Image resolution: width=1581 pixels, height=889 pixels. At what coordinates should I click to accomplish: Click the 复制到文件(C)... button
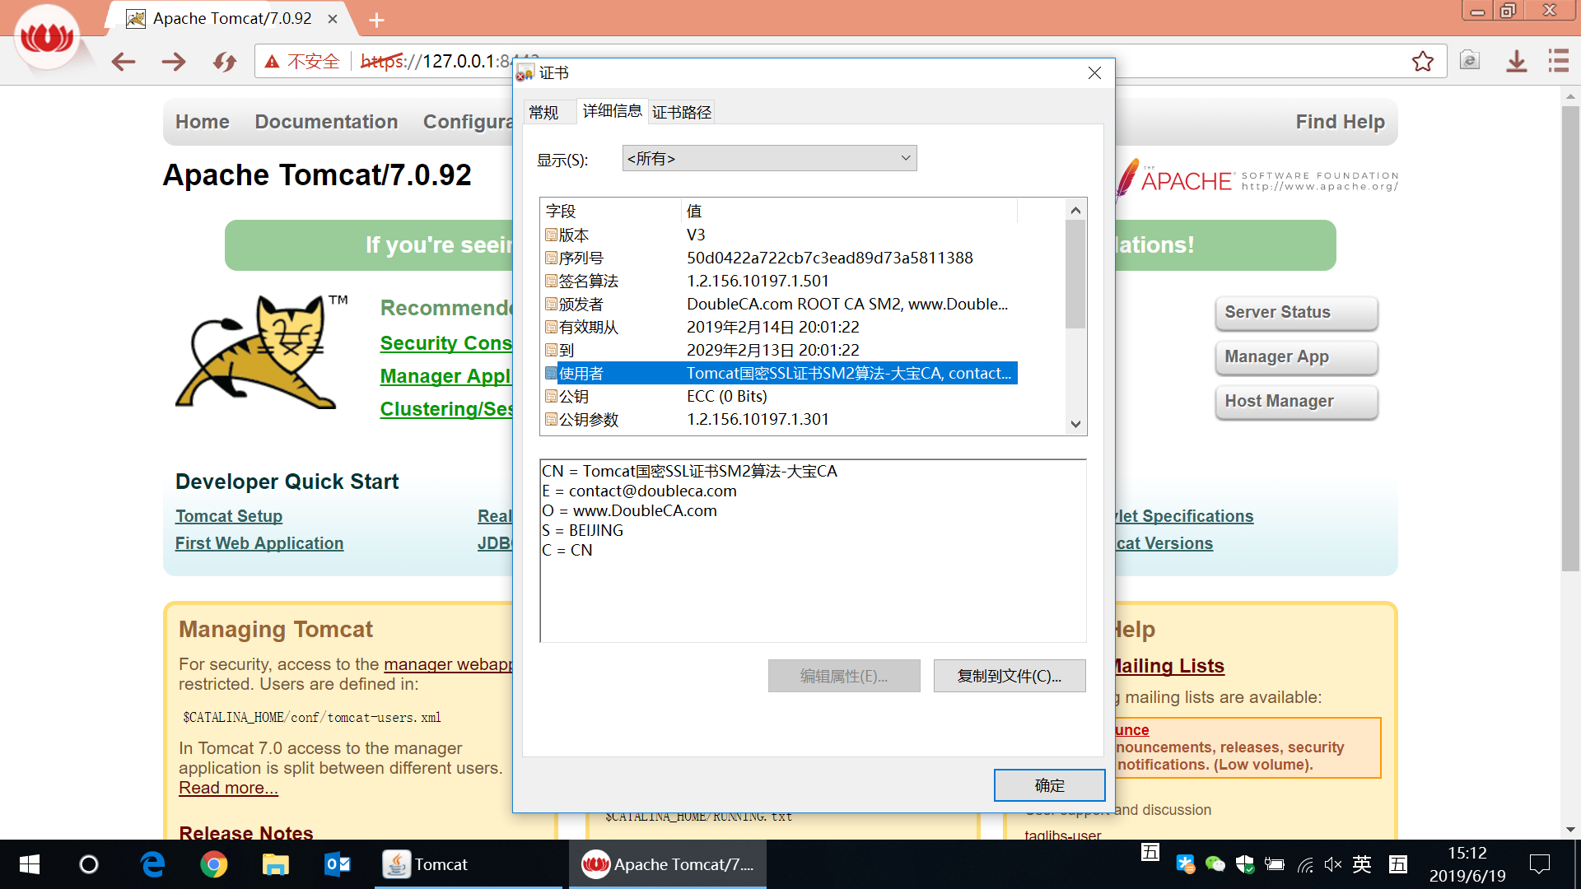point(1009,676)
